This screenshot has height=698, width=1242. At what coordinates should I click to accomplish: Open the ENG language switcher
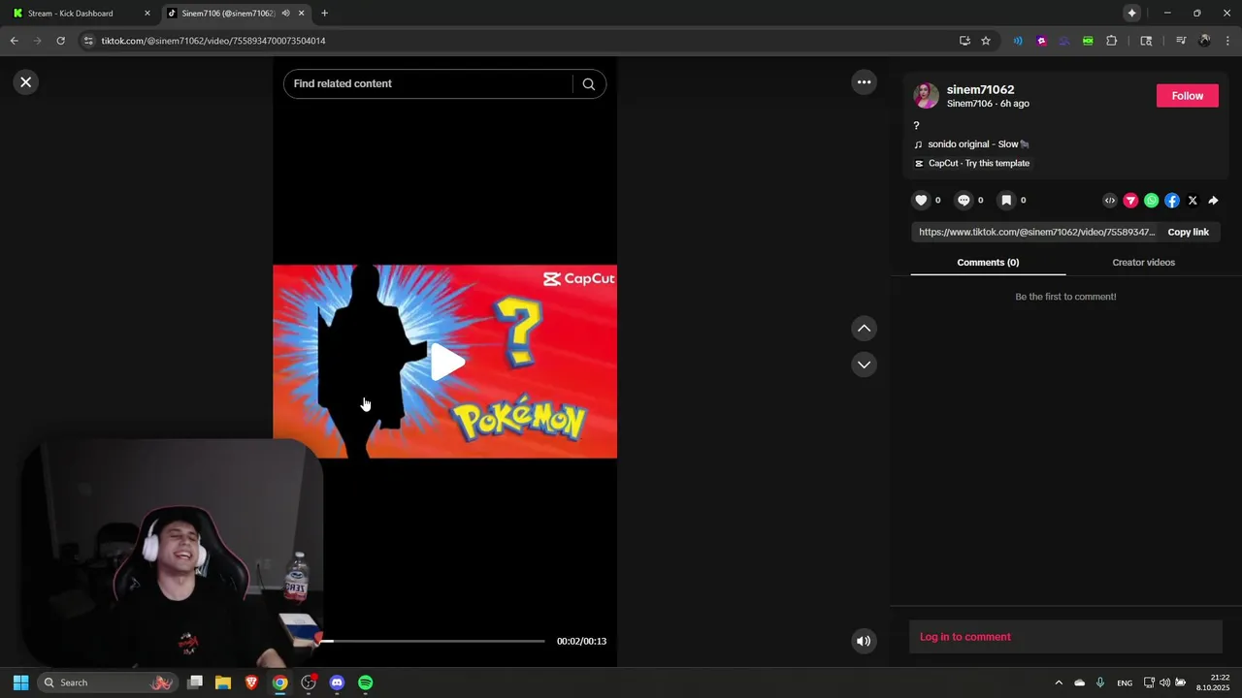tap(1125, 683)
